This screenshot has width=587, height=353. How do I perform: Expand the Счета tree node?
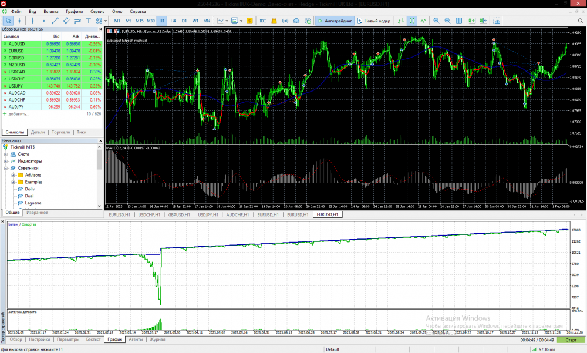(x=6, y=154)
